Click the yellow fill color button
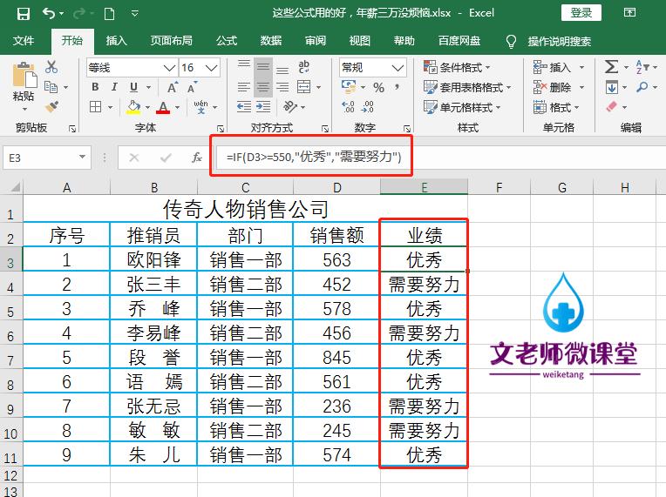This screenshot has width=666, height=497. tap(133, 107)
